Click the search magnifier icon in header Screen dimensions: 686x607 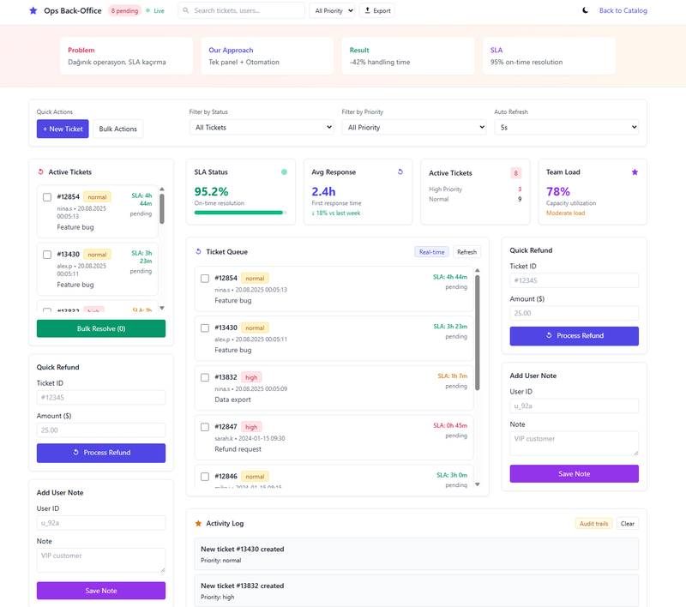(186, 10)
